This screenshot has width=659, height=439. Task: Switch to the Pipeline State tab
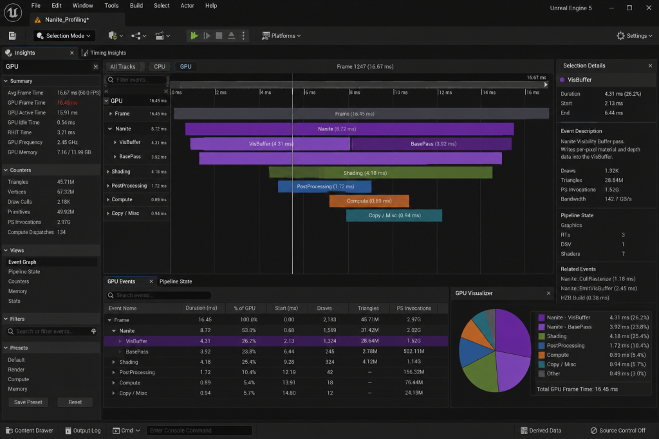176,282
